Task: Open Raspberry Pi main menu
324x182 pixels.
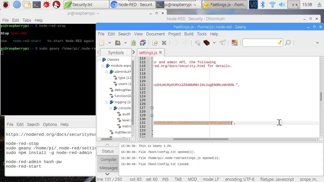Action: click(6, 5)
